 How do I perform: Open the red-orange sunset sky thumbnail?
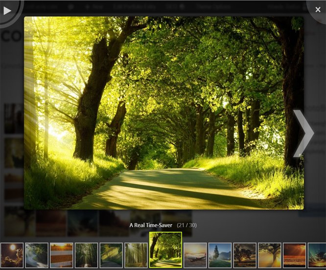coord(294,255)
